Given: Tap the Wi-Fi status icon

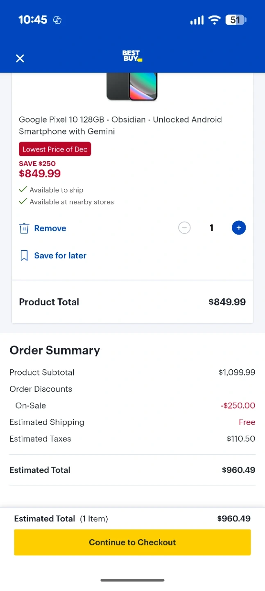Looking at the screenshot, I should point(214,20).
